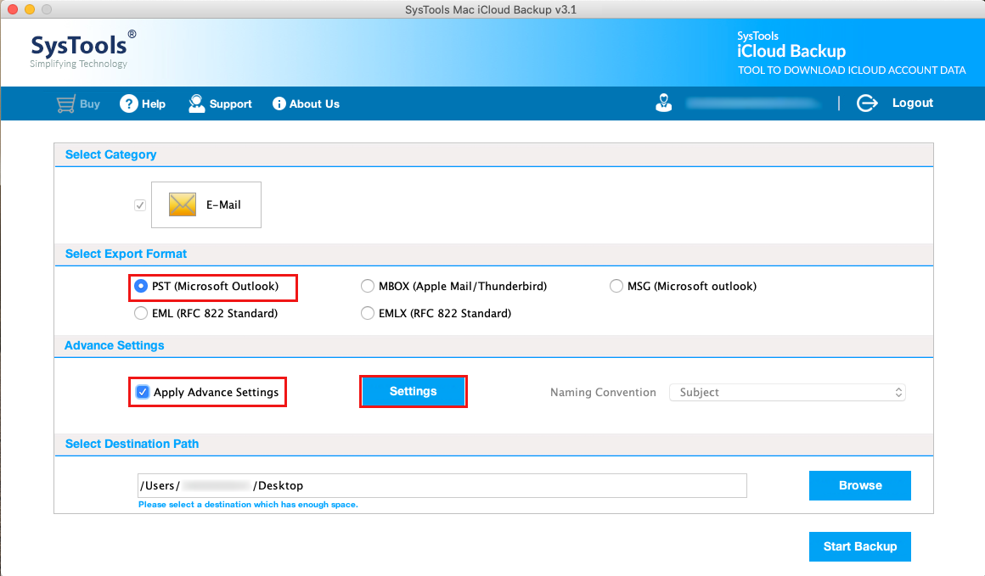Open the Naming Convention Subject dropdown
Screen dimensions: 985x576
[787, 392]
